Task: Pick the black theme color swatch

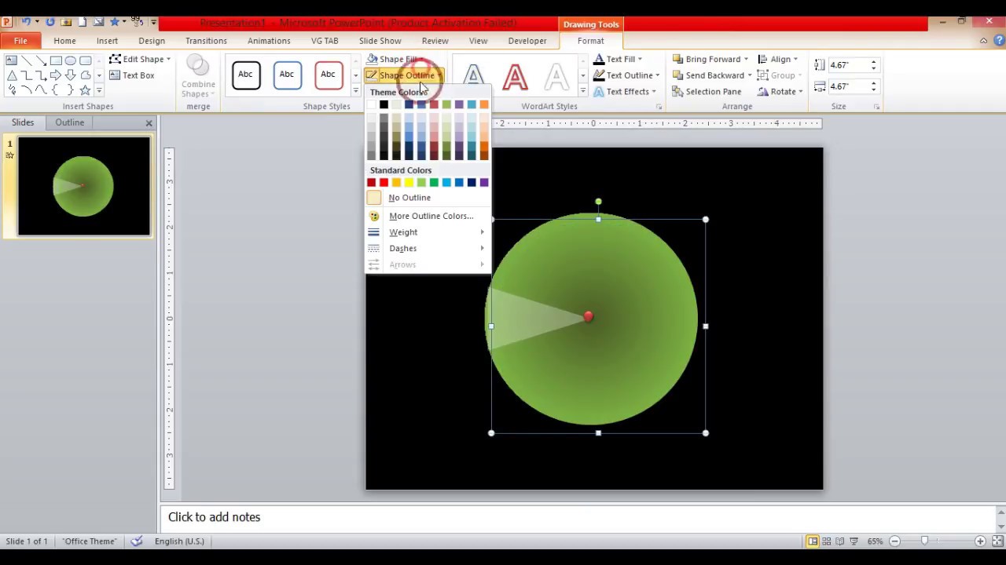Action: pos(384,104)
